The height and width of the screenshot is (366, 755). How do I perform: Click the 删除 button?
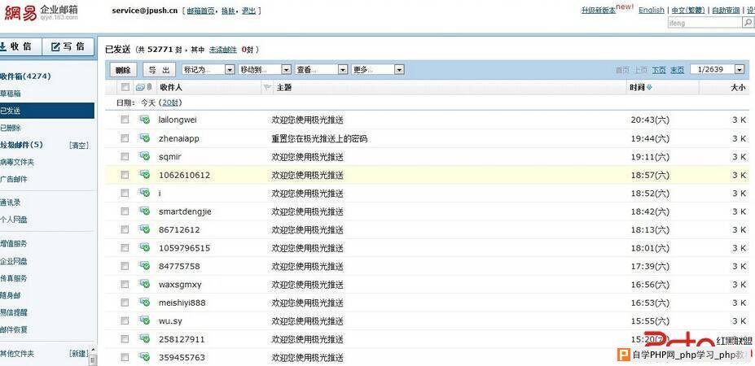point(123,70)
